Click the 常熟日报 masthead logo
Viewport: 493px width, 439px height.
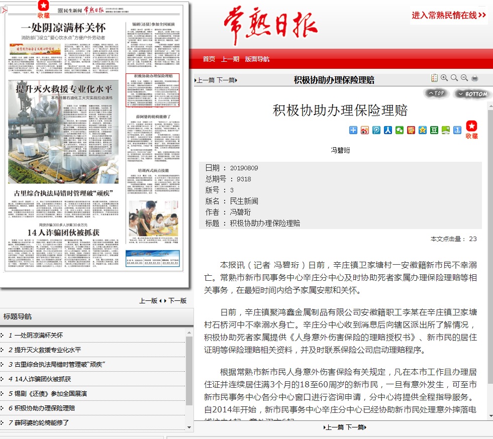(270, 26)
